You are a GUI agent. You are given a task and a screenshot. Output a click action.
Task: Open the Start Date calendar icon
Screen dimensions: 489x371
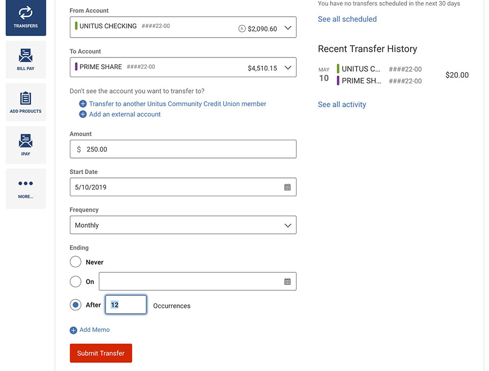click(287, 187)
